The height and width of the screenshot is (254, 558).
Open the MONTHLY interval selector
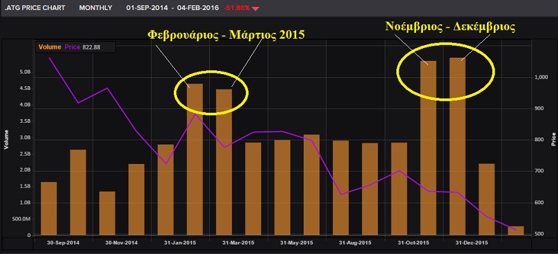pos(96,9)
